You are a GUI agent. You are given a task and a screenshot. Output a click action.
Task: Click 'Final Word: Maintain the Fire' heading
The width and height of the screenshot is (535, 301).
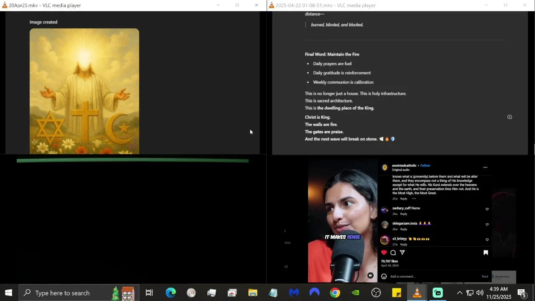click(332, 54)
